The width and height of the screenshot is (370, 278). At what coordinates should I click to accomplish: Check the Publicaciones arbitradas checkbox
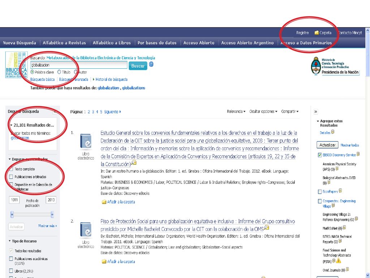pyautogui.click(x=11, y=177)
